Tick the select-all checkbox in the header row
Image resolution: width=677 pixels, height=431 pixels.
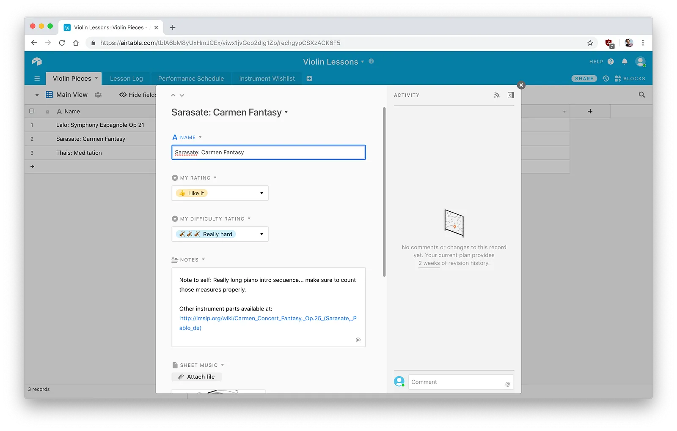click(32, 111)
